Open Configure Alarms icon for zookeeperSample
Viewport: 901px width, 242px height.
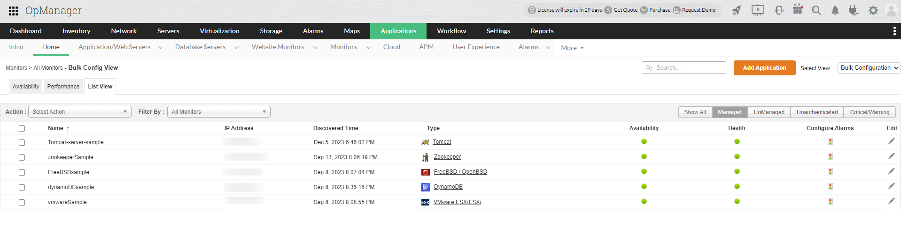[830, 156]
